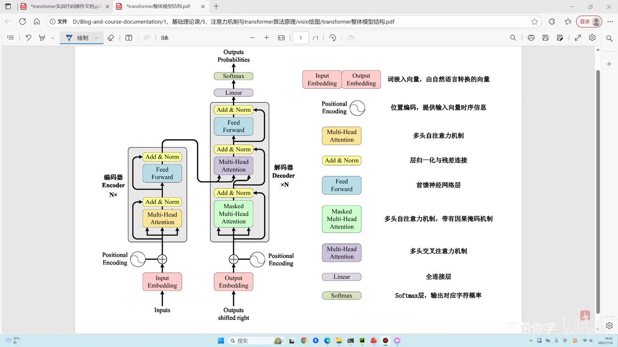Click the fit to width icon
The width and height of the screenshot is (618, 347).
(x=281, y=38)
